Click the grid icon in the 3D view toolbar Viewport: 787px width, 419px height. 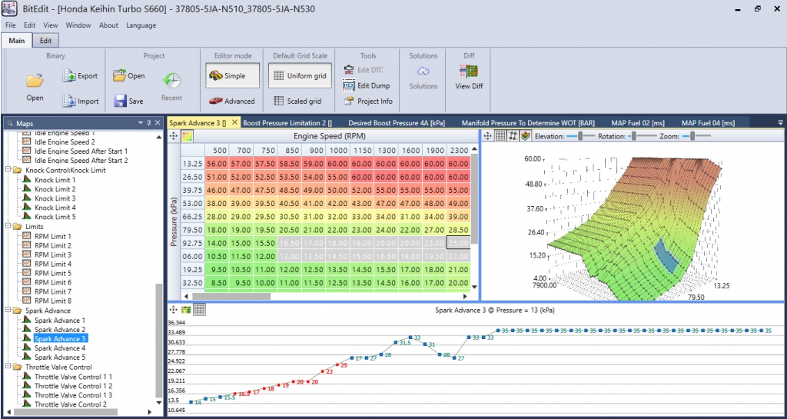pos(500,136)
